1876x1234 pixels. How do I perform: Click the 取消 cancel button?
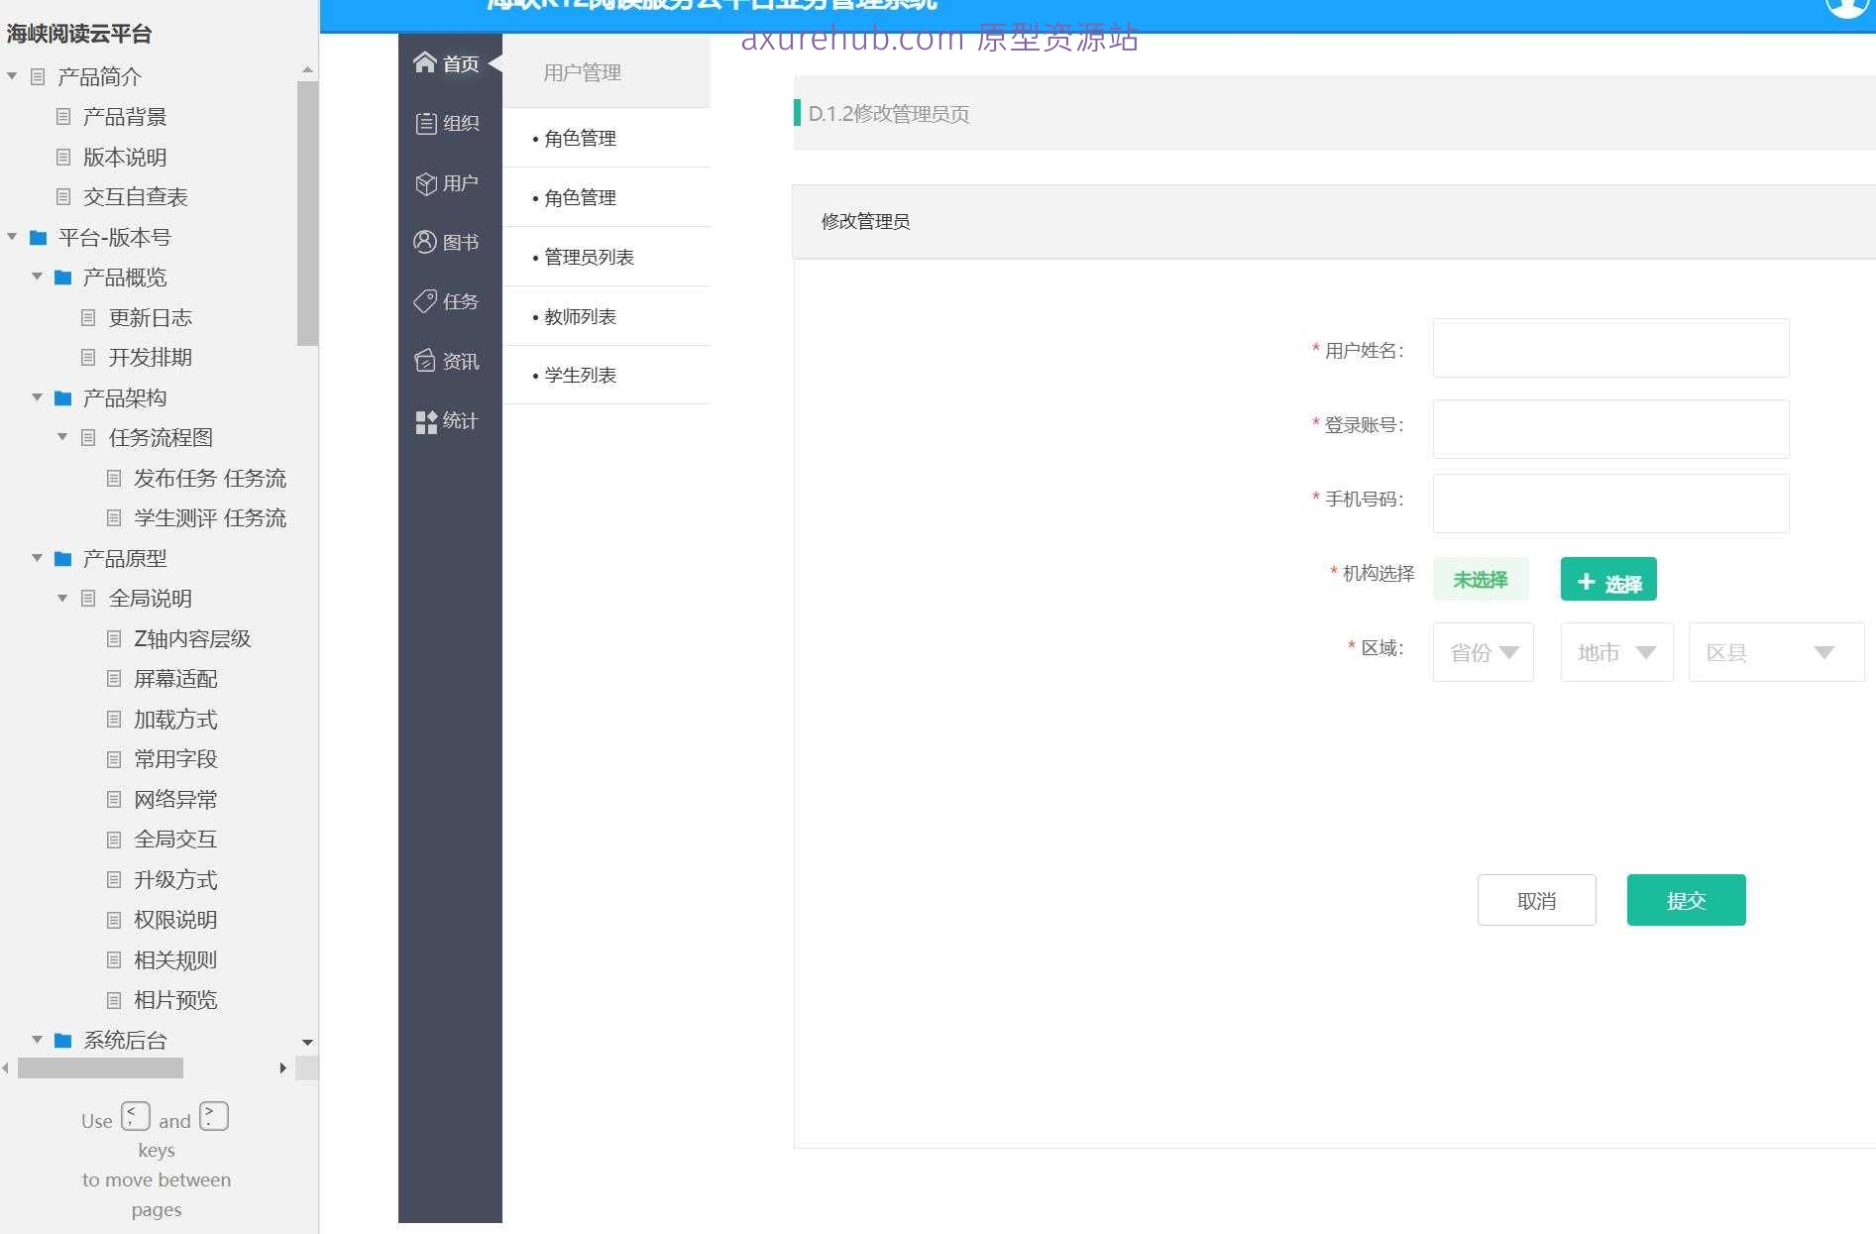(1536, 900)
